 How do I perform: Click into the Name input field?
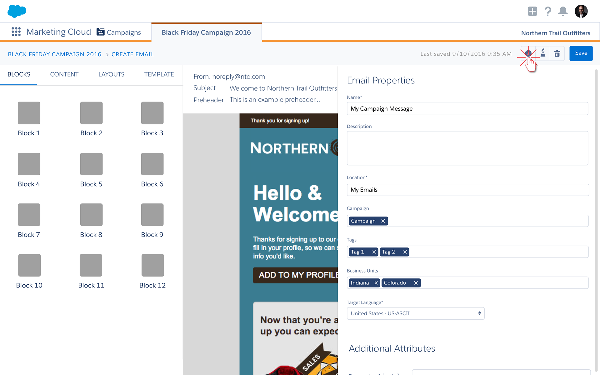click(467, 108)
